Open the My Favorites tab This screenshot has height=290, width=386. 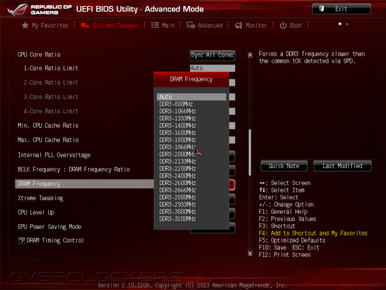point(45,25)
